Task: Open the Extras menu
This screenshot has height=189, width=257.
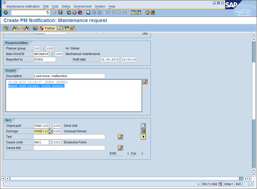Action: tap(66, 6)
